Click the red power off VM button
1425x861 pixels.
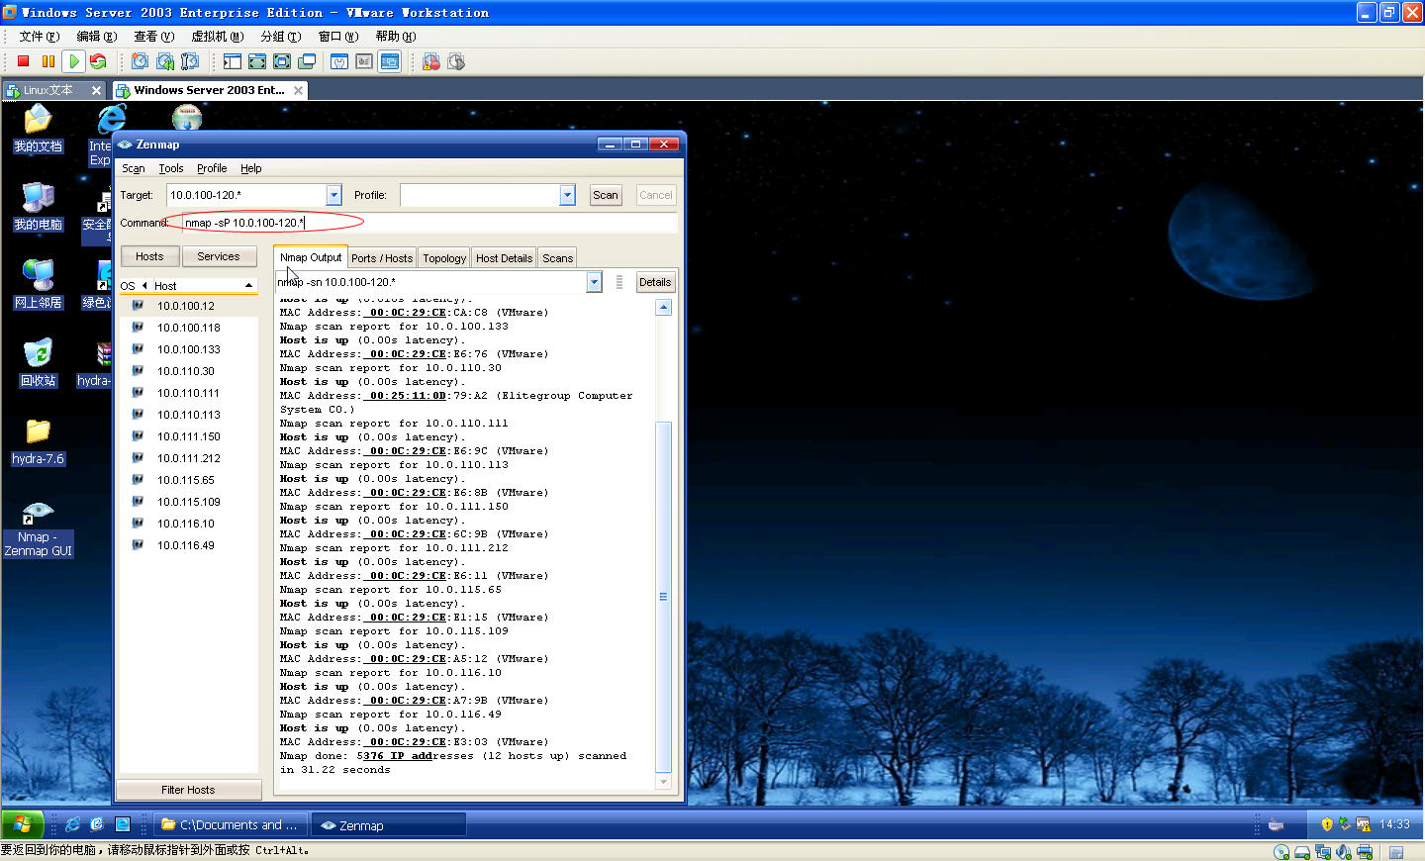click(x=24, y=61)
